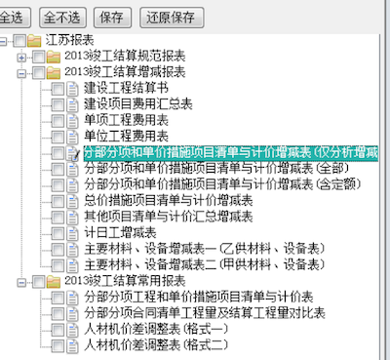Click the 还原保存 button
This screenshot has height=360, width=390.
coord(172,18)
